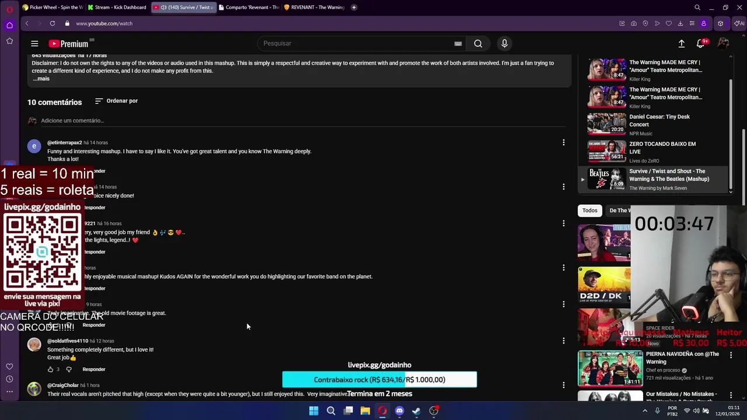Open the YouTube guide hamburger menu
The height and width of the screenshot is (420, 747).
pyautogui.click(x=34, y=43)
